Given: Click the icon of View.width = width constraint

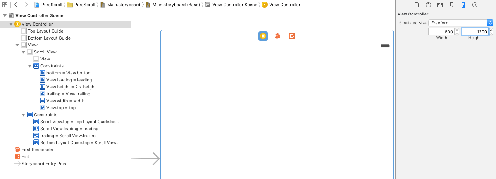Looking at the screenshot, I should [x=42, y=101].
